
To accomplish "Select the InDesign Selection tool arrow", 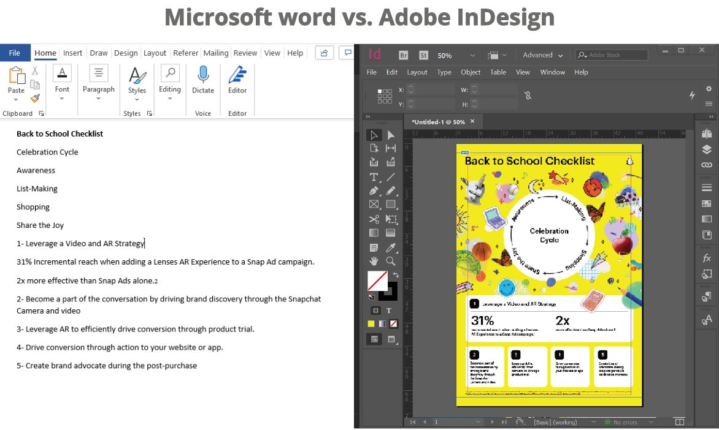I will (x=374, y=135).
